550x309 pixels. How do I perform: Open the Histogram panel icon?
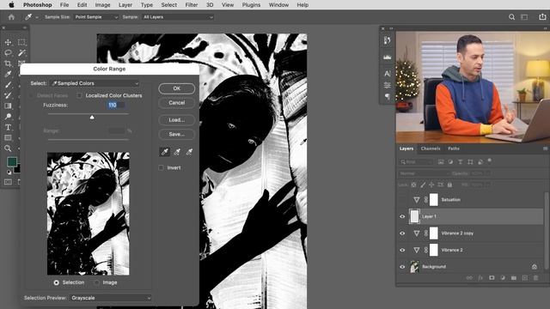point(388,58)
